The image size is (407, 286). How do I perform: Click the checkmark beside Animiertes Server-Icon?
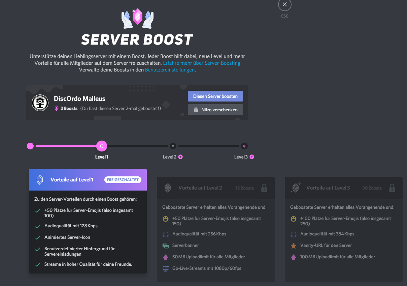pos(38,238)
